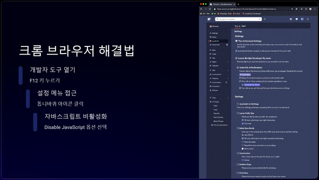Image resolution: width=319 pixels, height=180 pixels.
Task: Click the step heading '자바스크립트 비활성화'
Action: 76,116
